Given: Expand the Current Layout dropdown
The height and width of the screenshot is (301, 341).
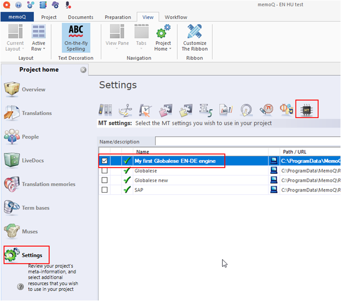Looking at the screenshot, I should 15,38.
